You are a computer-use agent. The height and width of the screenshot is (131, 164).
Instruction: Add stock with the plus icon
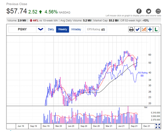150,29
